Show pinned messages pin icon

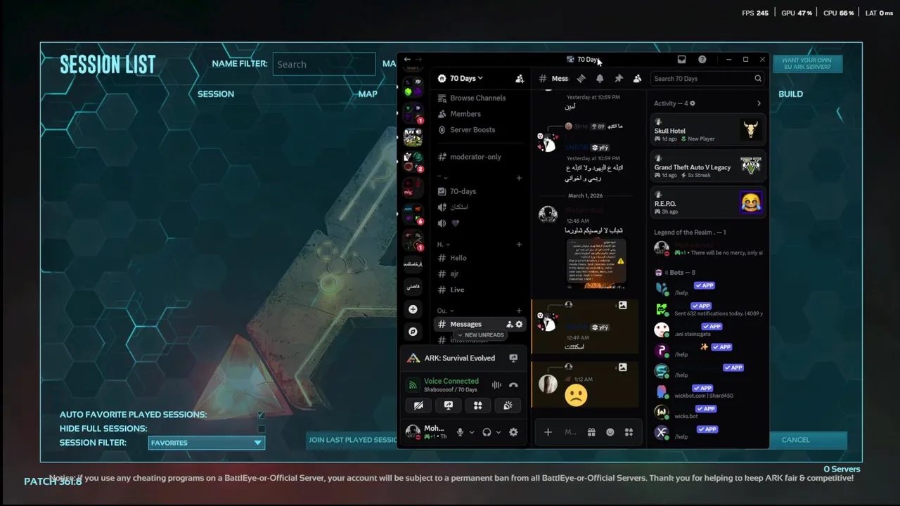(x=619, y=79)
